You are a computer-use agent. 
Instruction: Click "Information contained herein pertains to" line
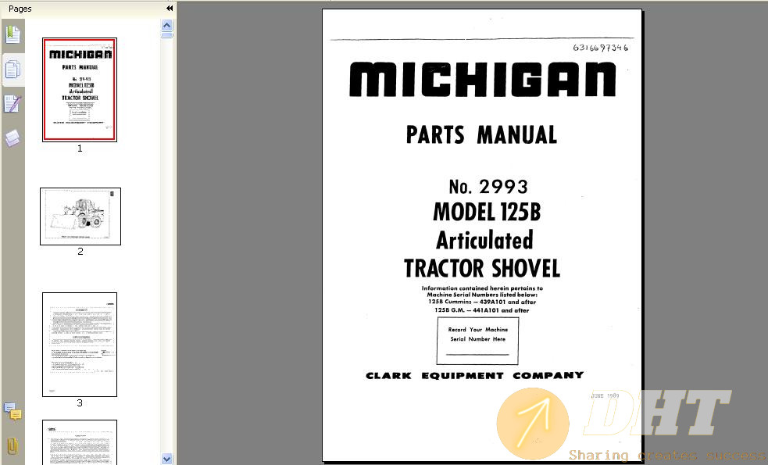[482, 288]
